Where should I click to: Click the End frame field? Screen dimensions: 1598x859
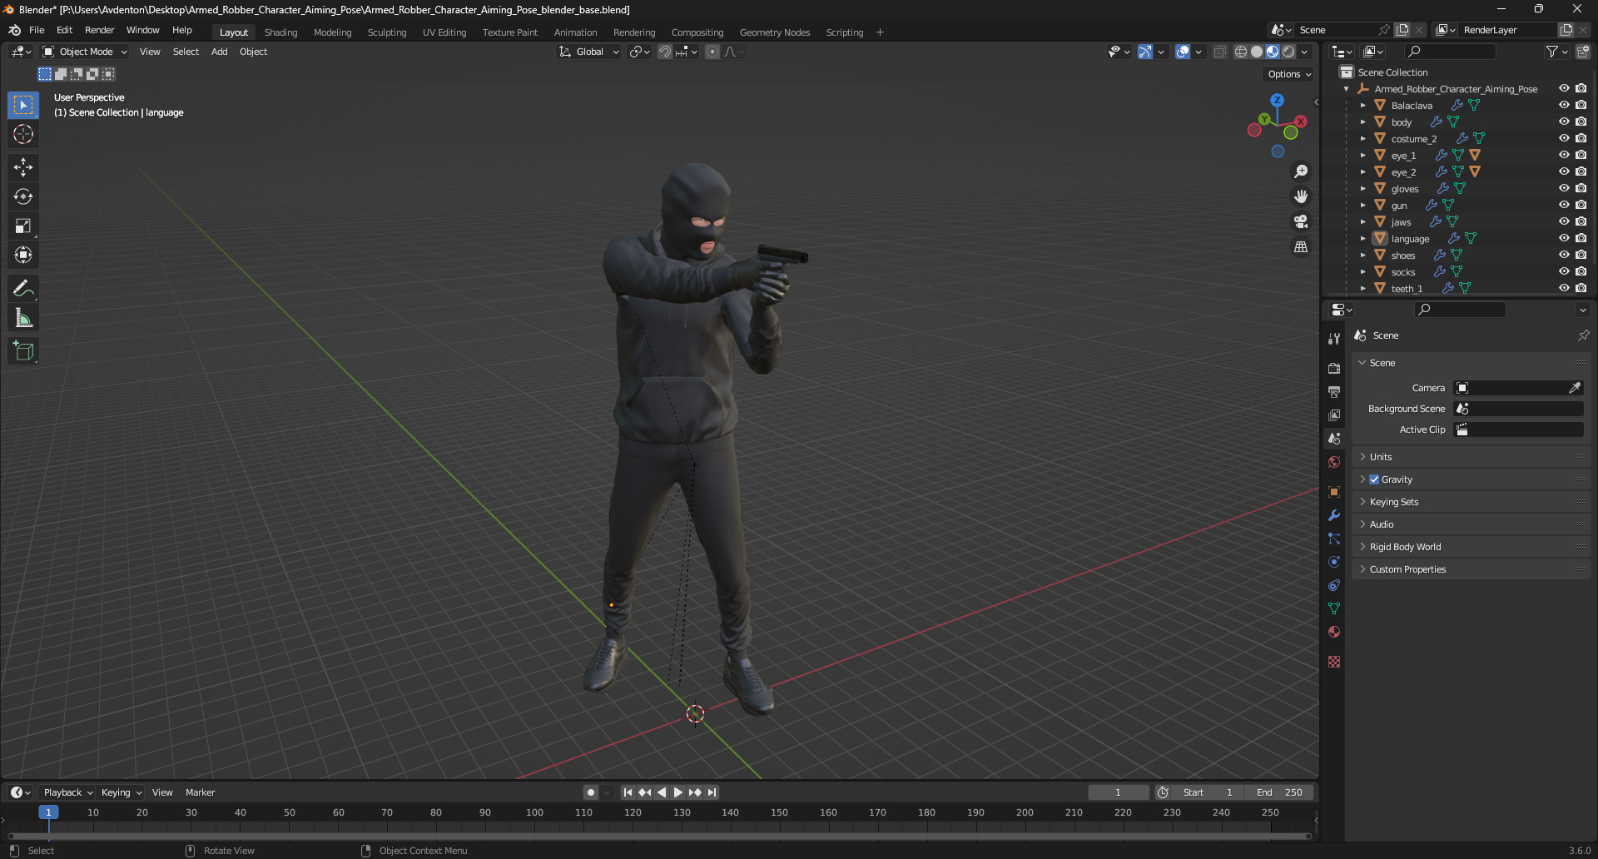click(1279, 792)
